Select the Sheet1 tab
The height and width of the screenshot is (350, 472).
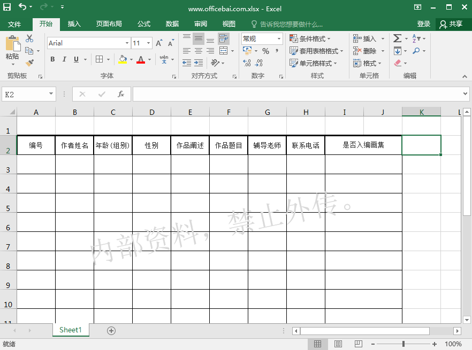pyautogui.click(x=71, y=330)
